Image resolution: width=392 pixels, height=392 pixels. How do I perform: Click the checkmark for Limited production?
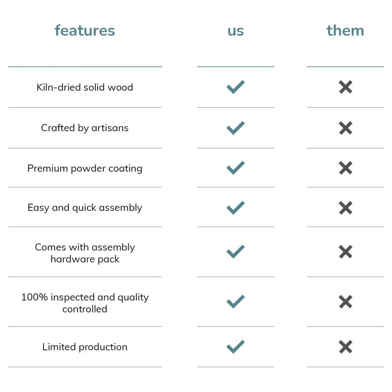(235, 347)
